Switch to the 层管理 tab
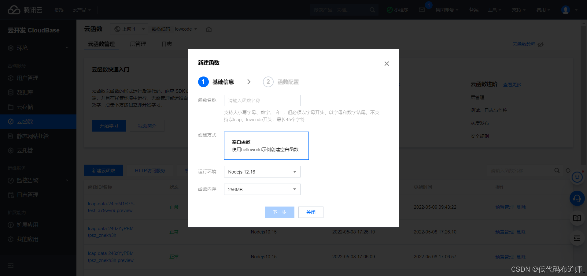Viewport: 587px width, 276px height. 138,44
